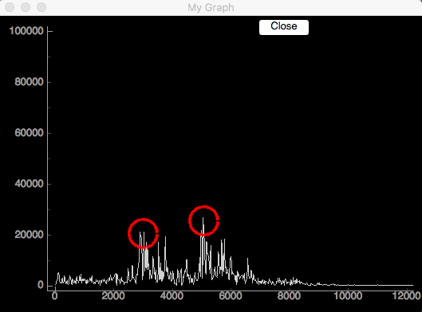The height and width of the screenshot is (312, 422).
Task: Select the left red circle marker
Action: pyautogui.click(x=143, y=233)
